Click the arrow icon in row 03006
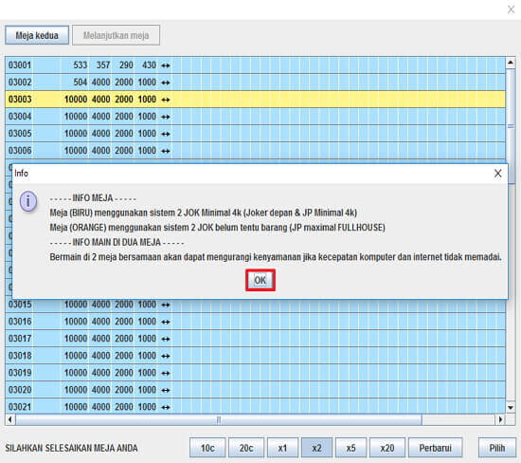This screenshot has width=521, height=463. tap(166, 151)
